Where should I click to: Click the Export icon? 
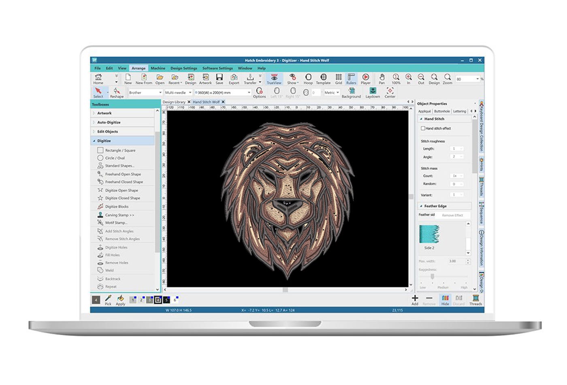pos(234,78)
